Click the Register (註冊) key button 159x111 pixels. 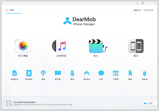(x=150, y=103)
